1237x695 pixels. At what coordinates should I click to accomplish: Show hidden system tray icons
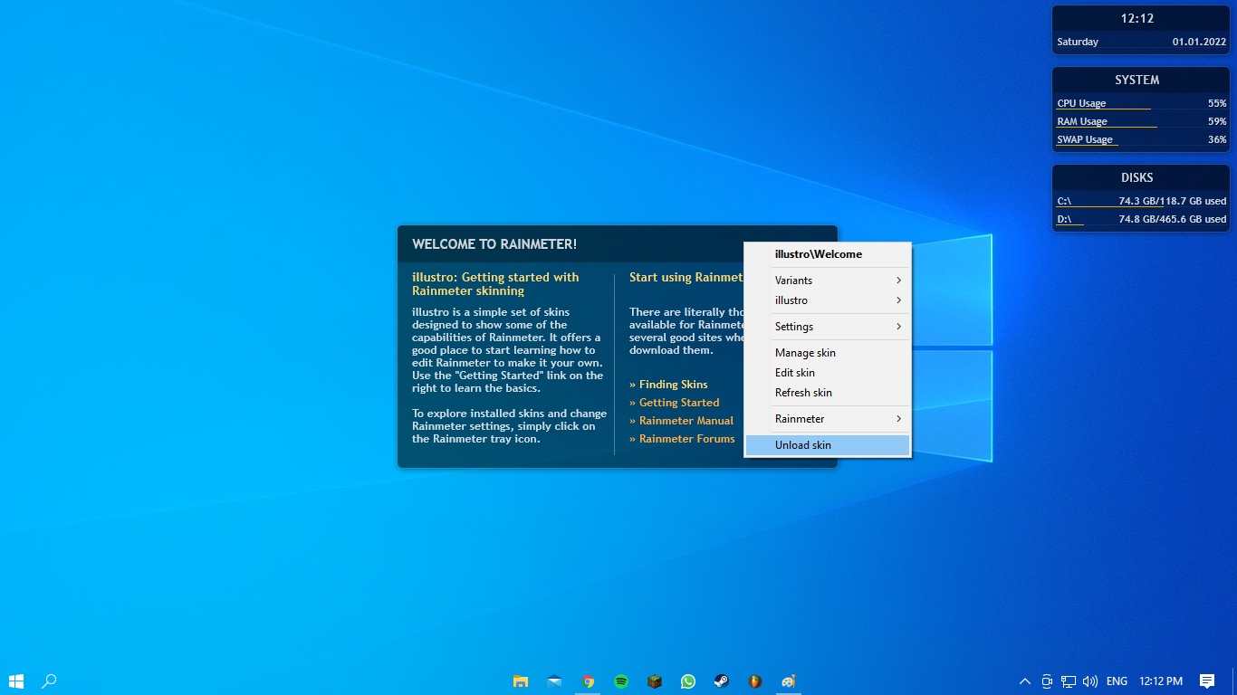(1025, 681)
